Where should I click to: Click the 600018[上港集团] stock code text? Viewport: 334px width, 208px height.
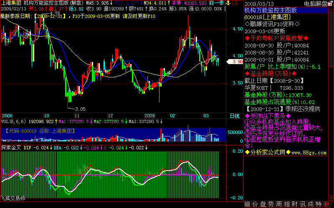(x=268, y=17)
